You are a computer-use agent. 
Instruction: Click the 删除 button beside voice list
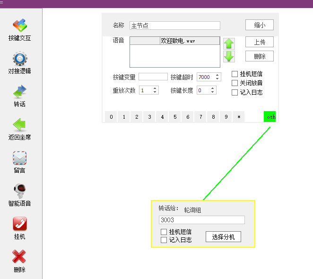(259, 56)
